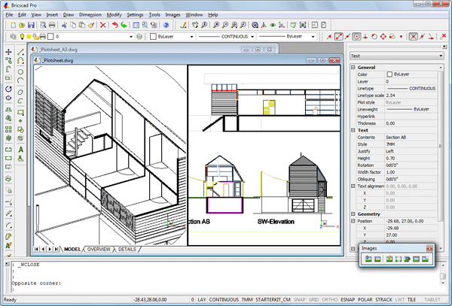Click the Color ByLayer swatch in Properties

pyautogui.click(x=389, y=74)
